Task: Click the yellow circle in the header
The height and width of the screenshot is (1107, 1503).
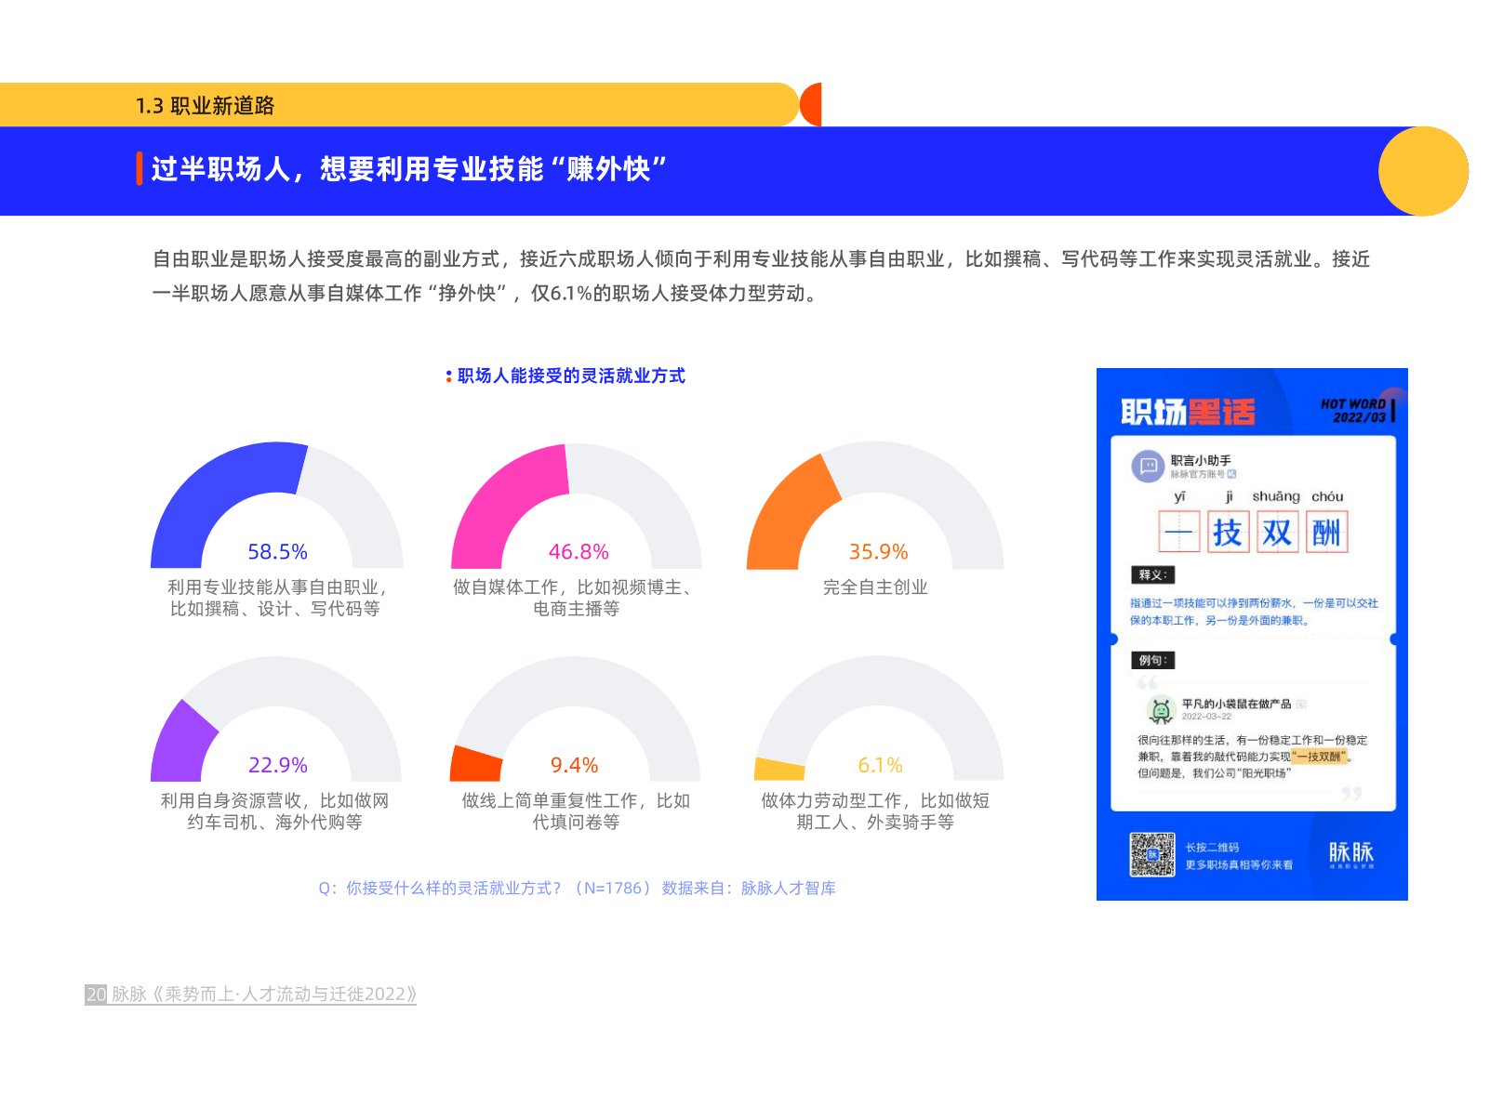Action: (x=1422, y=171)
